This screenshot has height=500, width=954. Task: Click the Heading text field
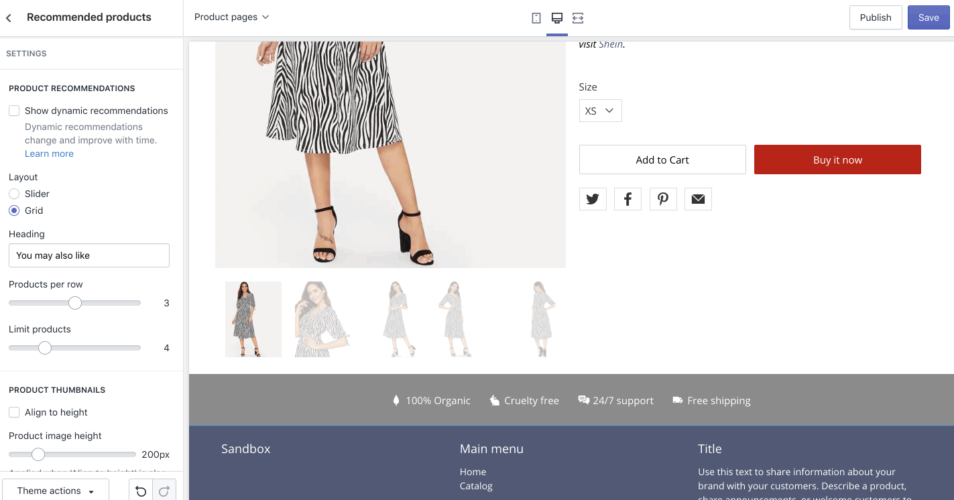89,255
